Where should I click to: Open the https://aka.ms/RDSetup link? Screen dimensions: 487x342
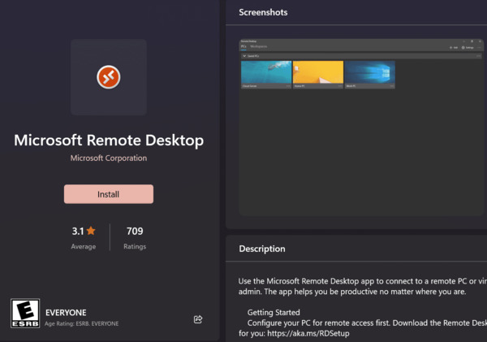(308, 333)
